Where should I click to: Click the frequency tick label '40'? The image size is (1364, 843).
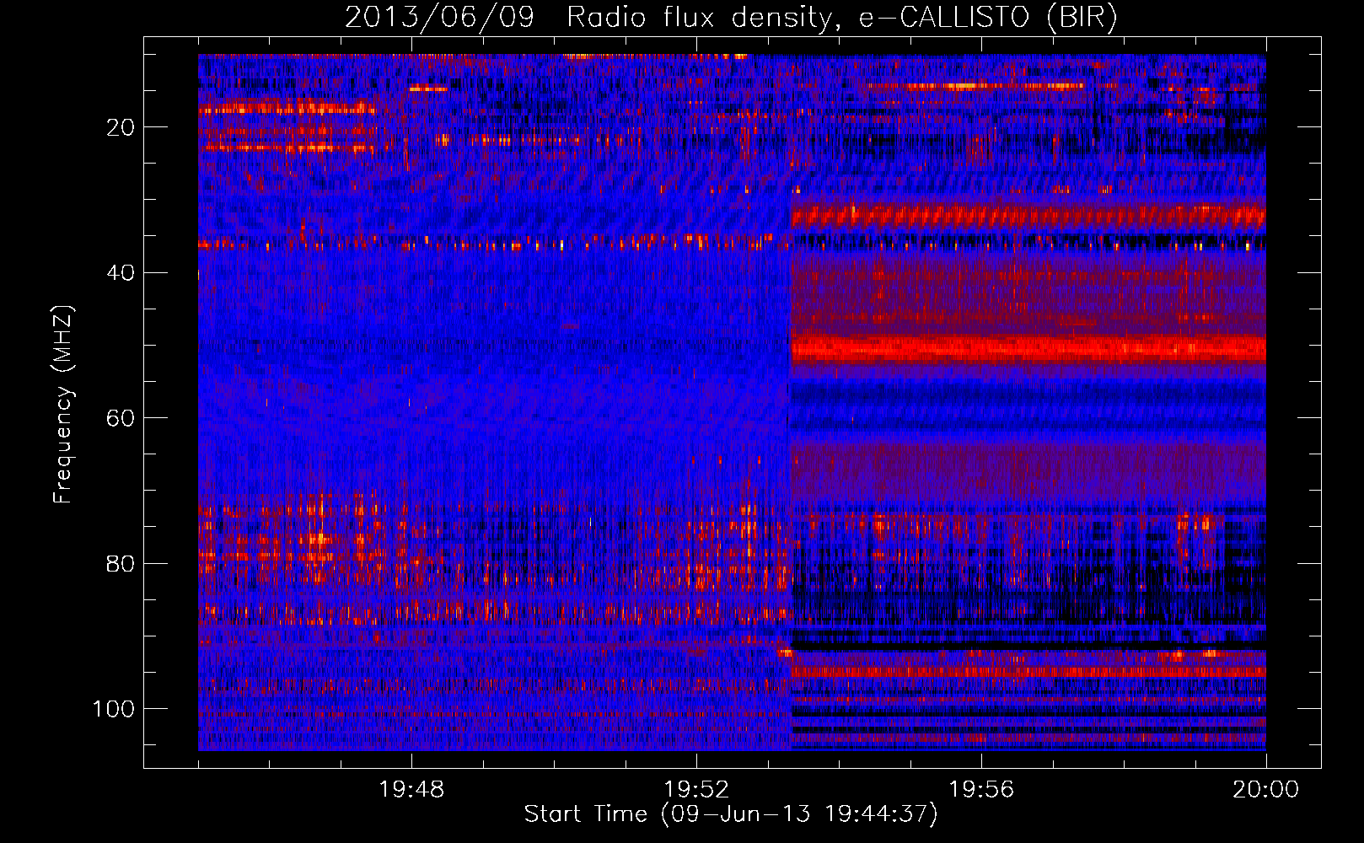point(121,273)
